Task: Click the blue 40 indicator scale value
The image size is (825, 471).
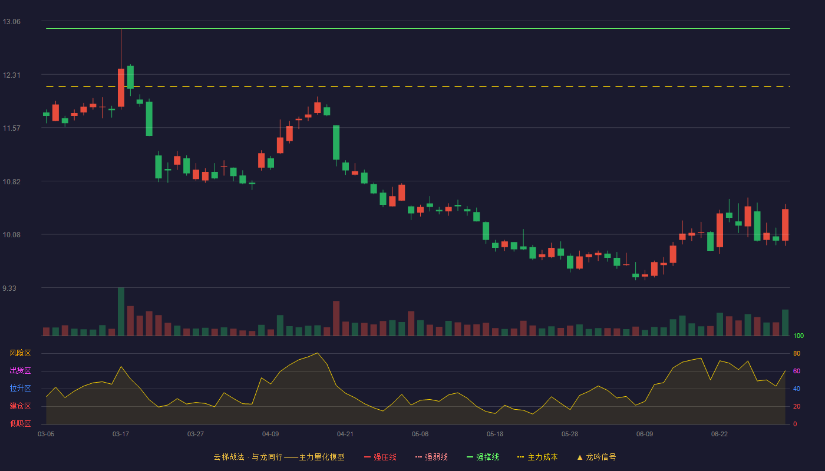Action: tap(797, 389)
